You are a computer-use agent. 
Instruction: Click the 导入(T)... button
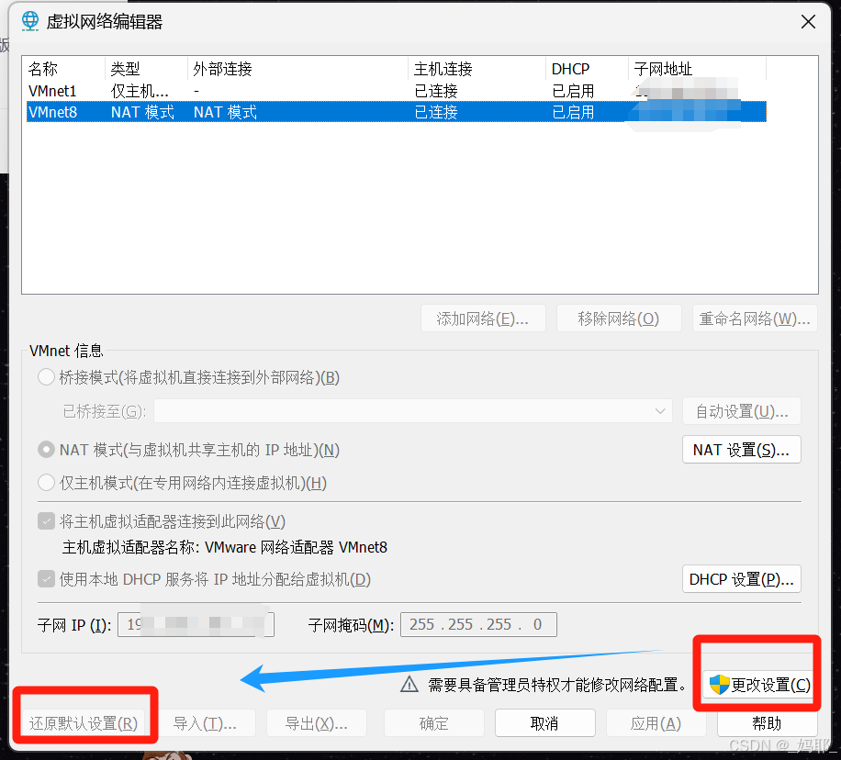(205, 723)
